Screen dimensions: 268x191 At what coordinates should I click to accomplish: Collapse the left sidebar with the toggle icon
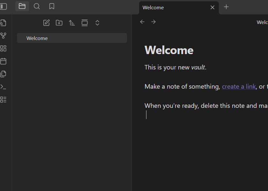coord(4,6)
